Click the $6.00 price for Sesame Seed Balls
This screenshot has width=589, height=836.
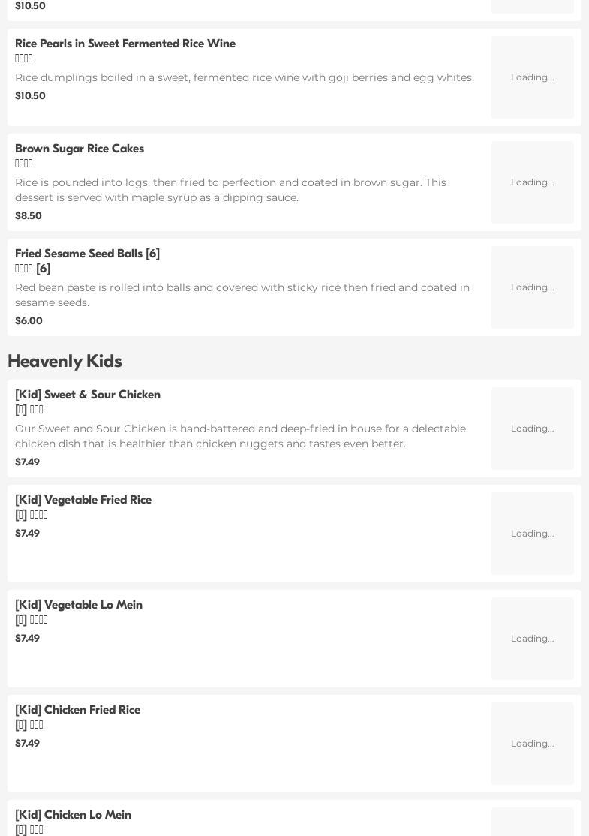pos(29,320)
